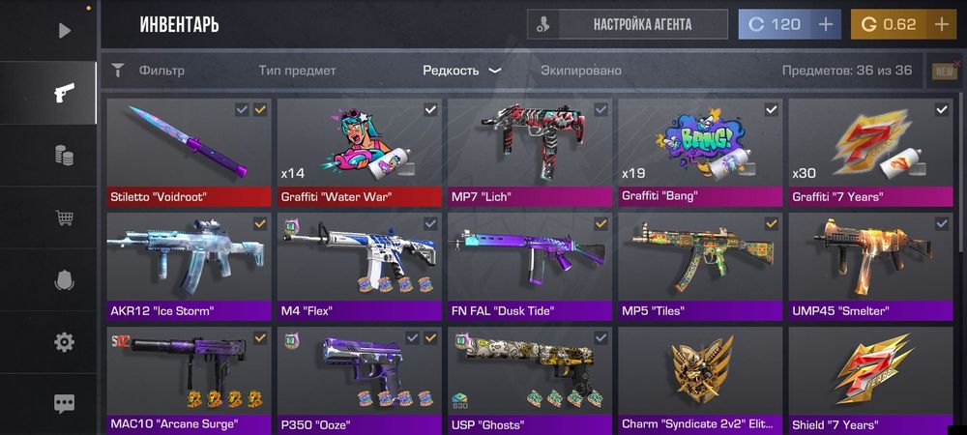Toggle the checkmark on MP5 "Tiles" card

[x=771, y=223]
